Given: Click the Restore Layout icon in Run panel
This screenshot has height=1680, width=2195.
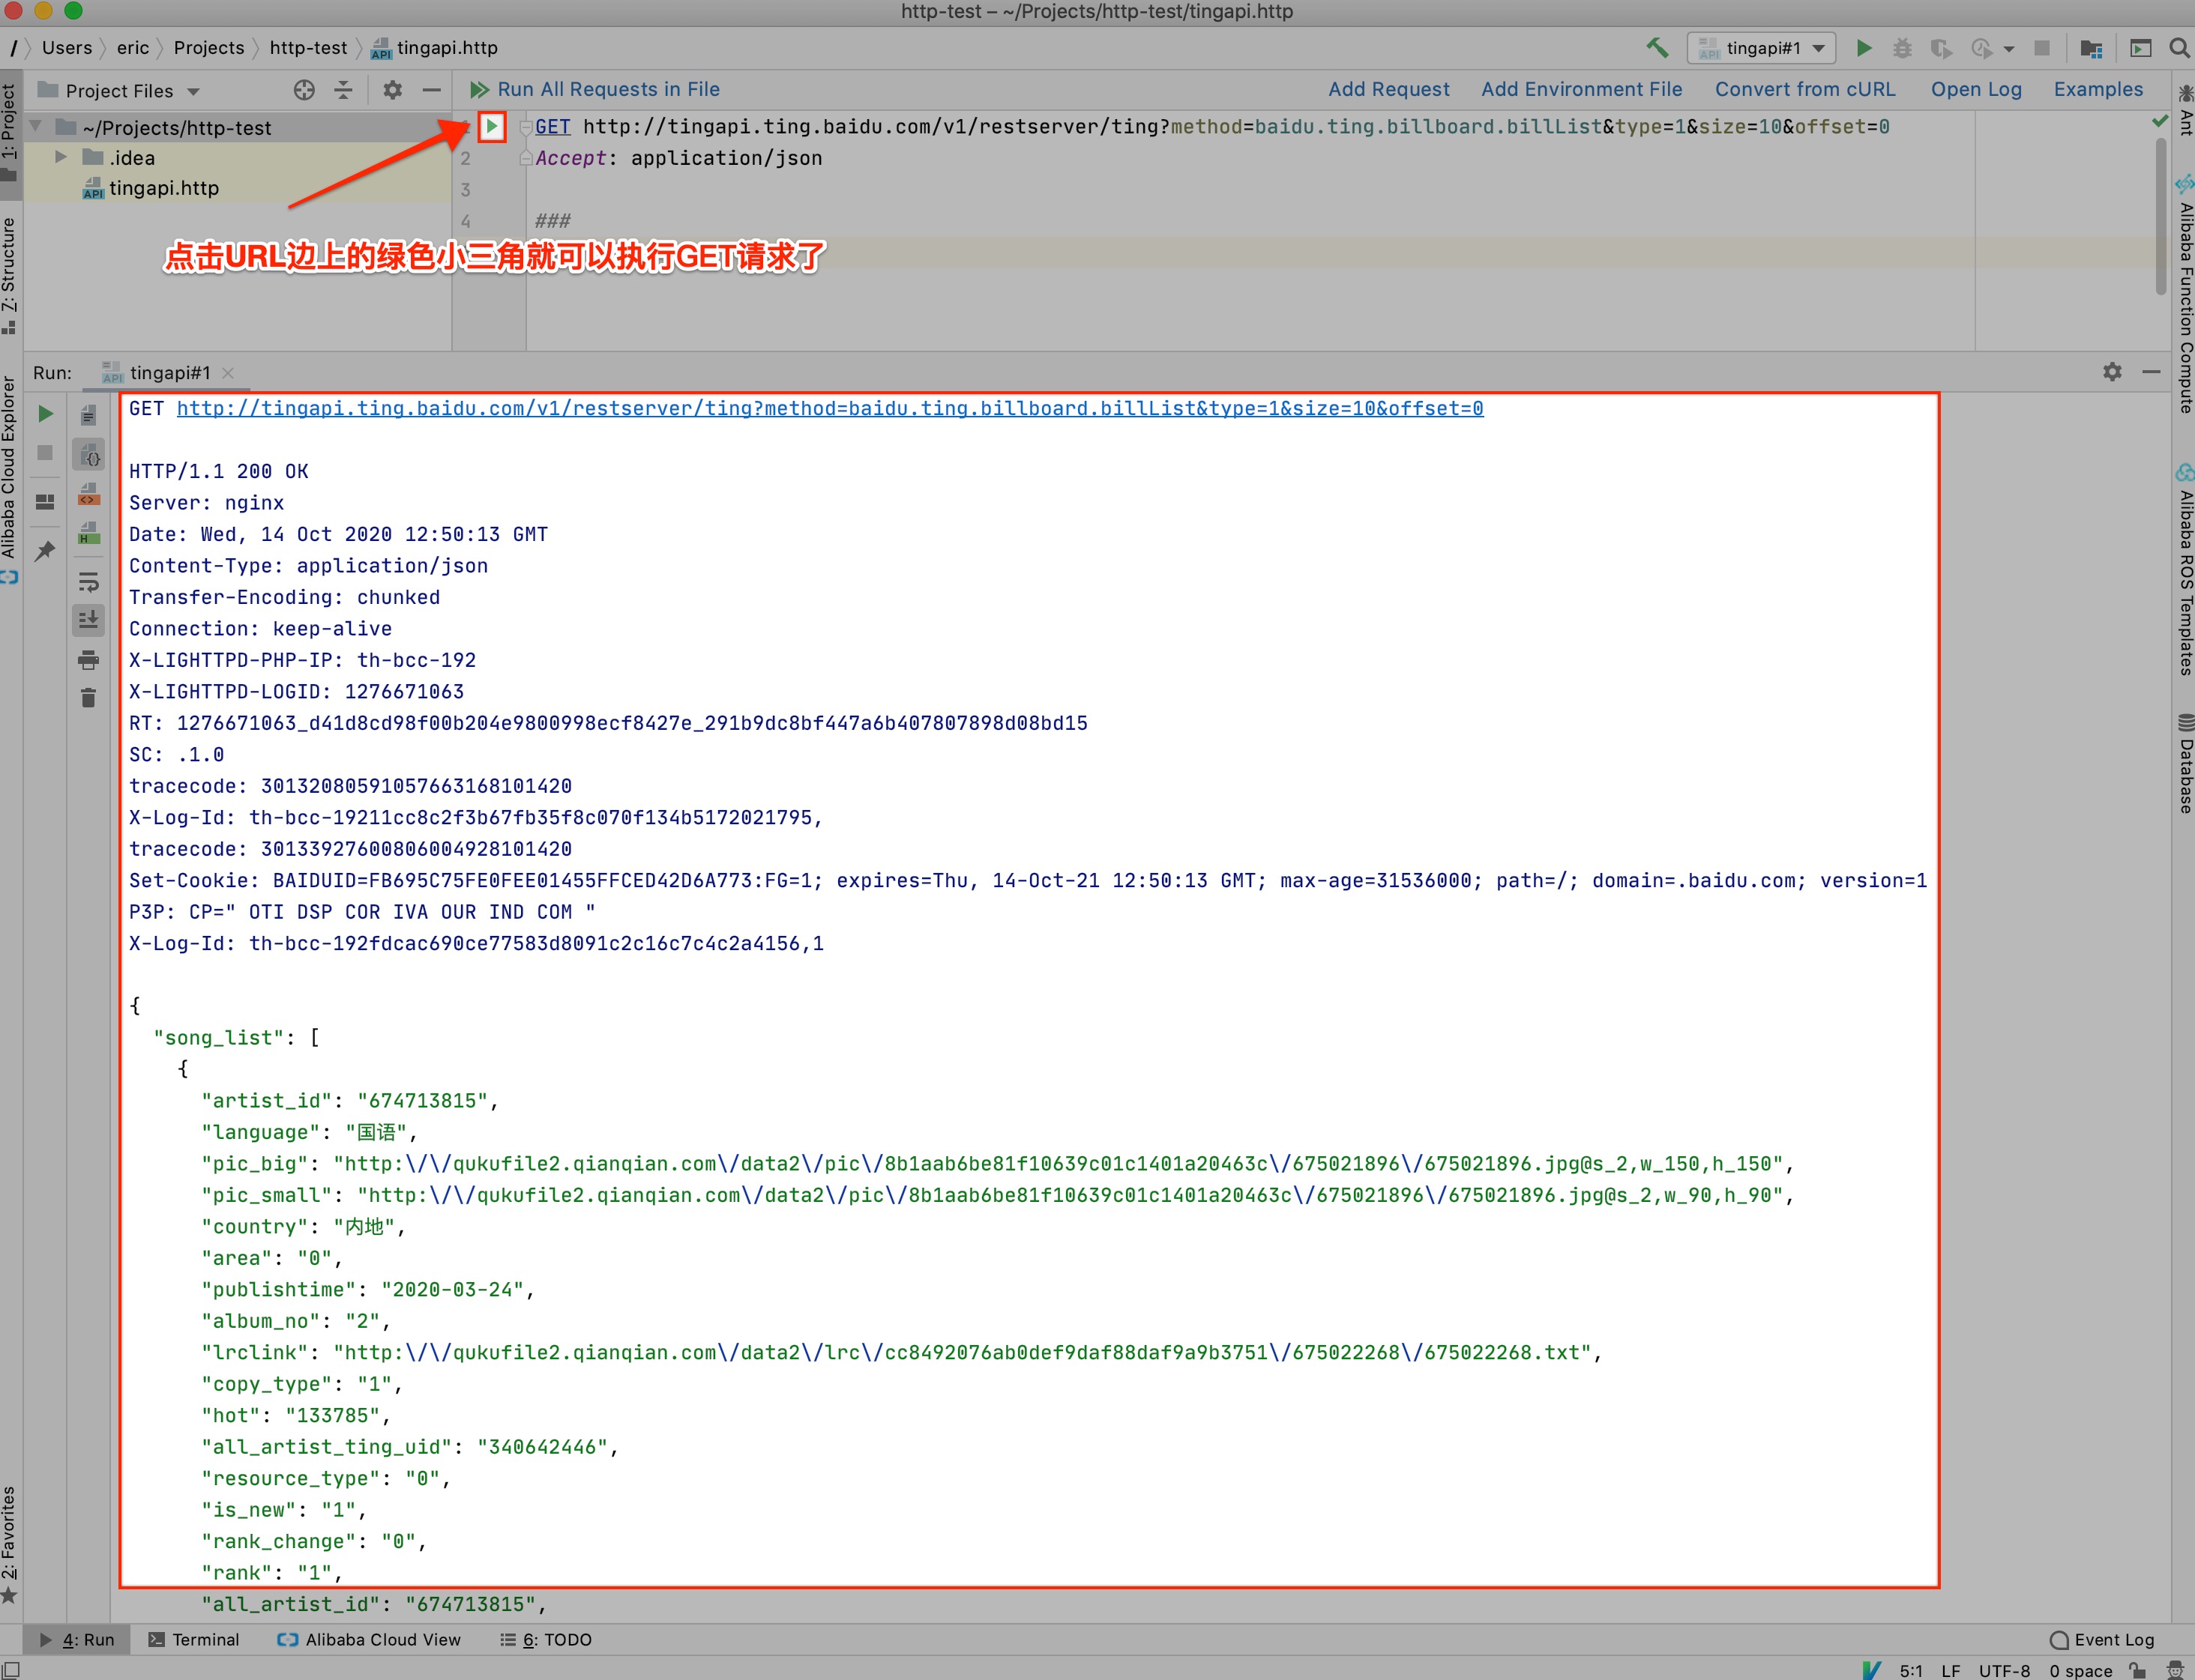Looking at the screenshot, I should coord(45,501).
